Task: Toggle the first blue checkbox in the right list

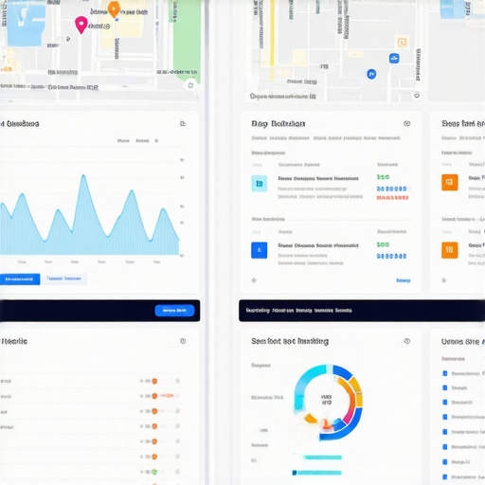Action: [445, 373]
